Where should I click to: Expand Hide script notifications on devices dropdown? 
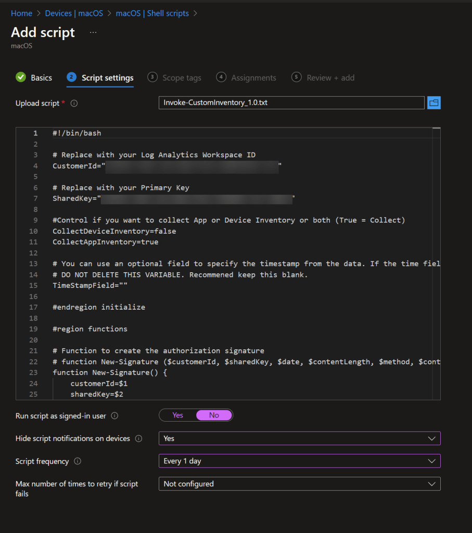tap(299, 438)
